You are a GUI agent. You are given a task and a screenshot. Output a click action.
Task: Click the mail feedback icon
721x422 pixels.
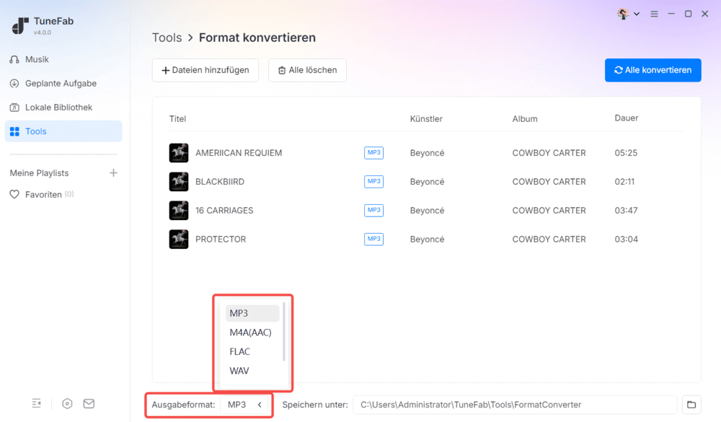(89, 403)
